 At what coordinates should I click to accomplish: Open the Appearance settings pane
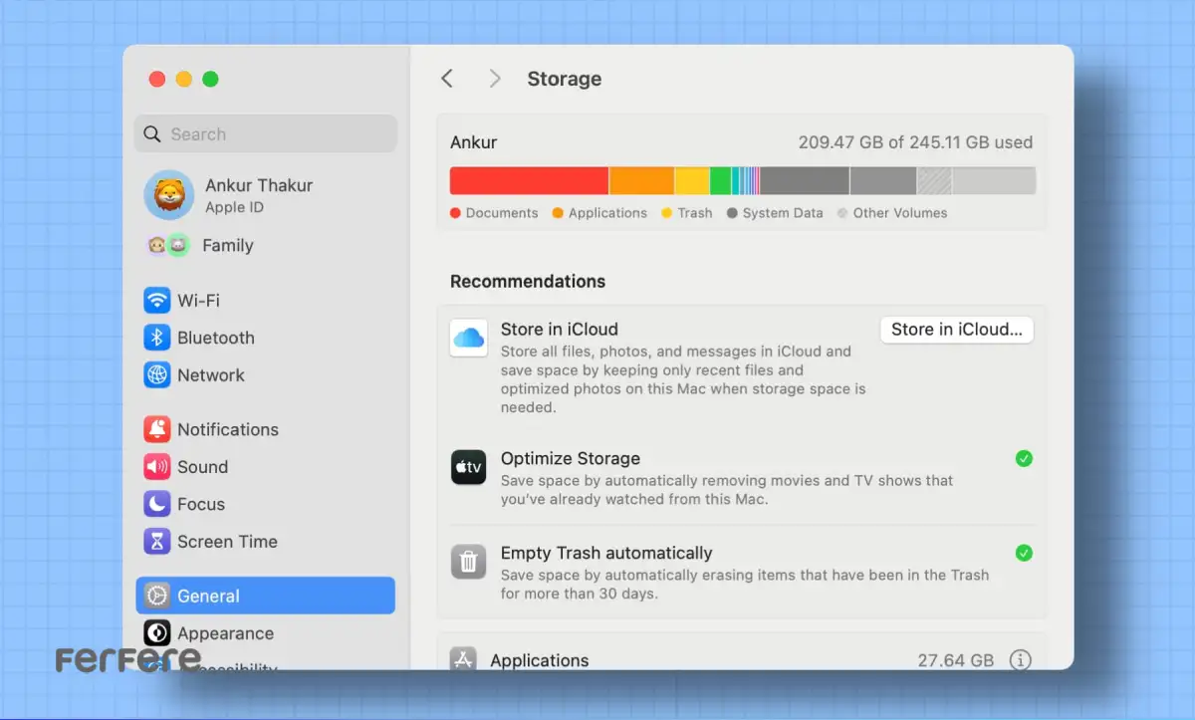coord(265,633)
